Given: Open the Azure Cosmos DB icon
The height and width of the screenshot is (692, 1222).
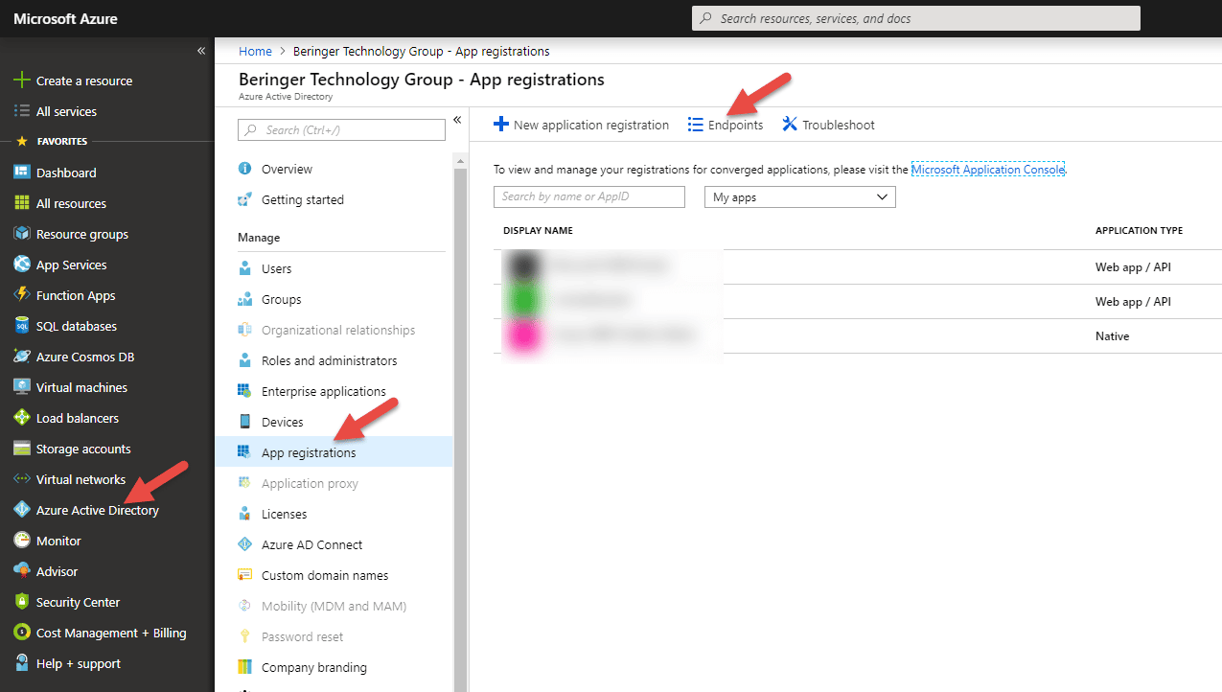Looking at the screenshot, I should (21, 357).
